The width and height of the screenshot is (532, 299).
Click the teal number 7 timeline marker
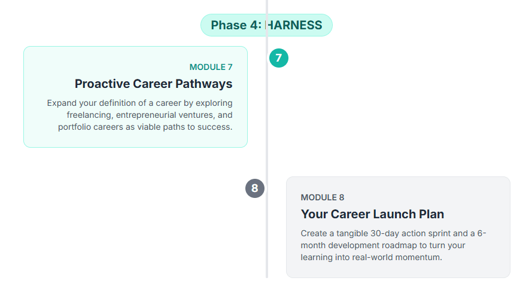(x=279, y=58)
